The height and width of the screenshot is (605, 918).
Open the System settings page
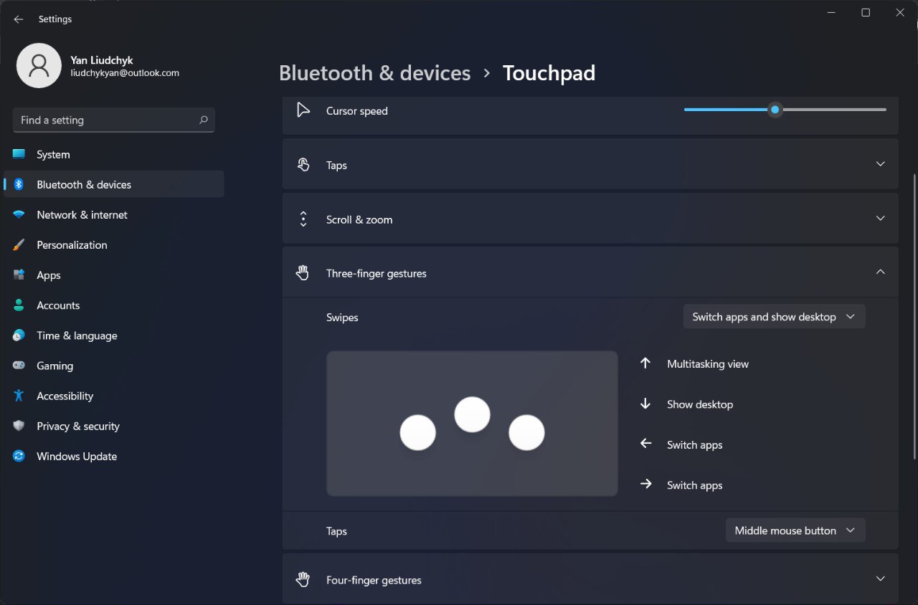[x=114, y=154]
